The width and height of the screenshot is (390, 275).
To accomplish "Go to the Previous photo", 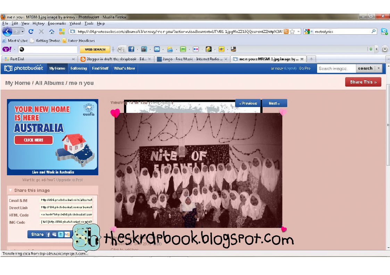I will tap(248, 103).
